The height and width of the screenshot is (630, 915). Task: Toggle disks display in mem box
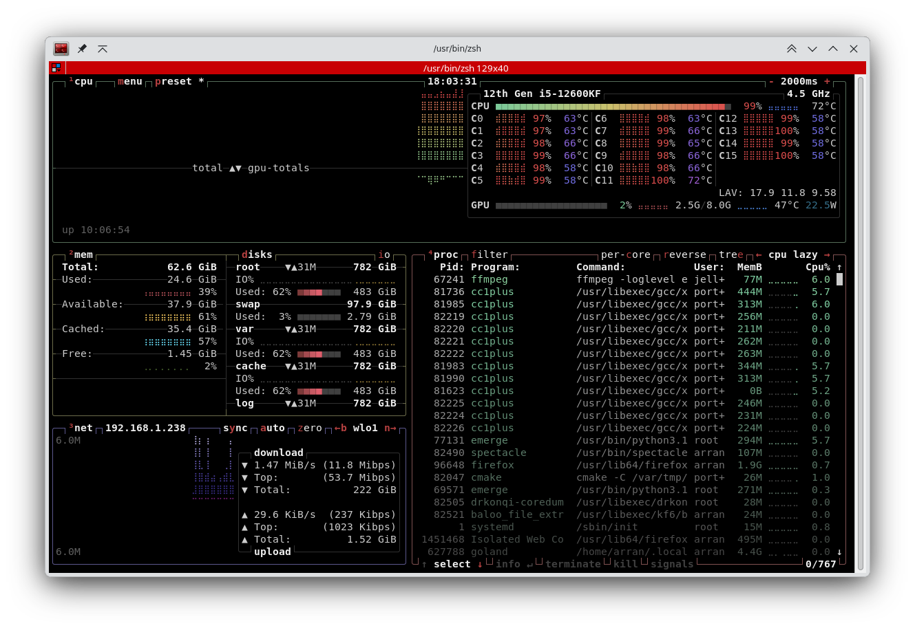(257, 254)
